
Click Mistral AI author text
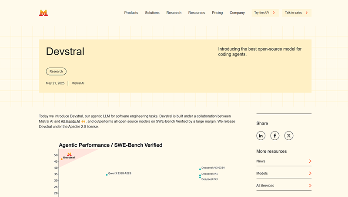click(78, 83)
